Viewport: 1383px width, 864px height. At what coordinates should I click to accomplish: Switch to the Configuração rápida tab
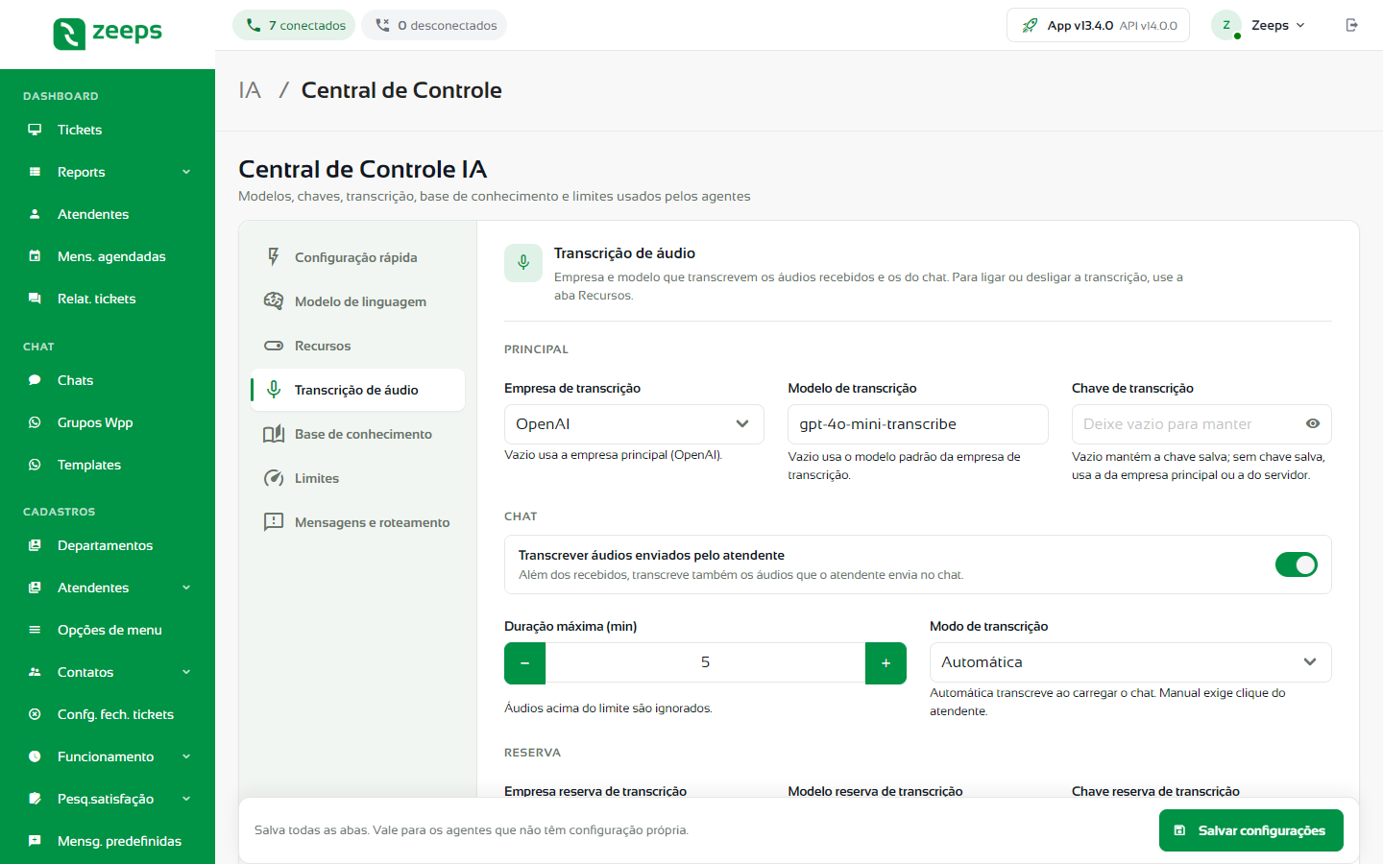point(357,257)
